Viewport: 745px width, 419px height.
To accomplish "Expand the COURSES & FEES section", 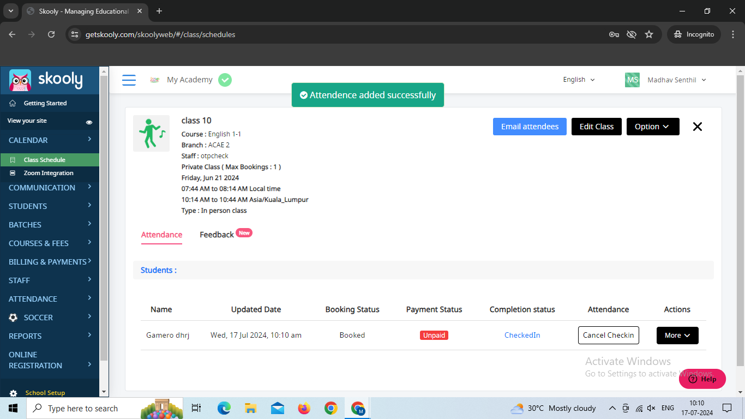I will tap(50, 243).
